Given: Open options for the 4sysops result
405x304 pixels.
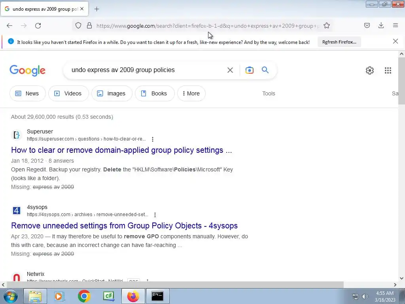Looking at the screenshot, I should 155,215.
